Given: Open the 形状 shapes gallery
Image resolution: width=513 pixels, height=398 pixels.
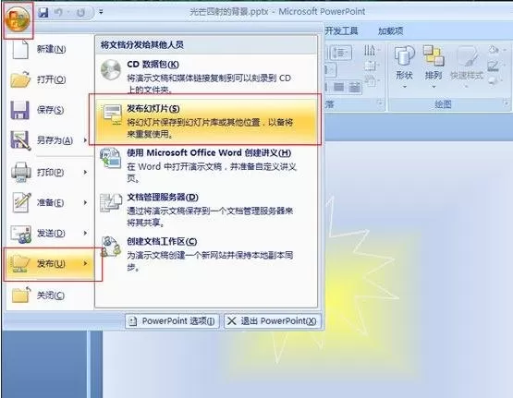Looking at the screenshot, I should coord(404,67).
